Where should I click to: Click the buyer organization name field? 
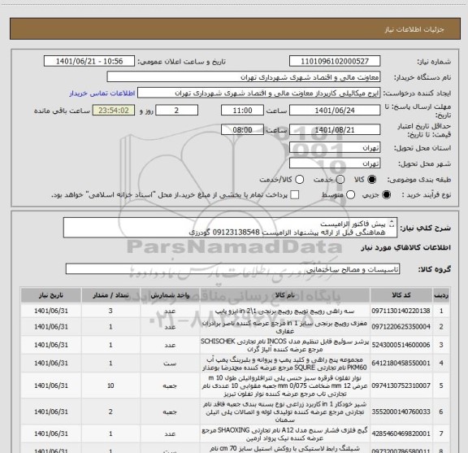(244, 77)
